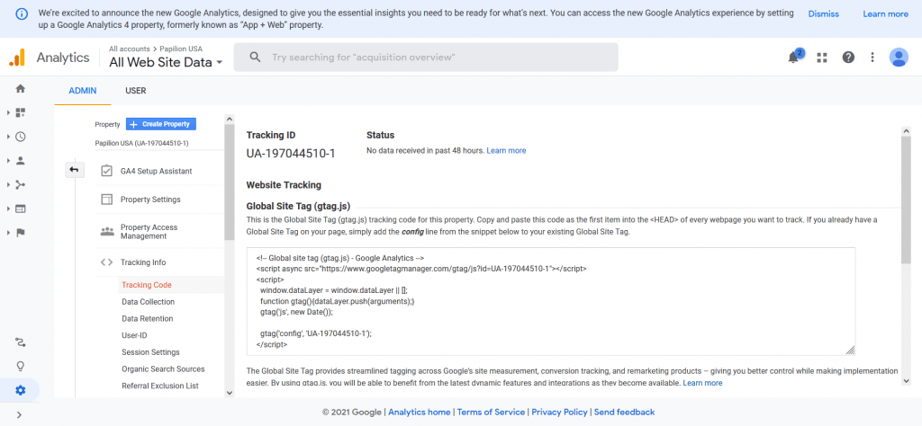Open the All Web Site Data dropdown
922x426 pixels.
point(166,62)
